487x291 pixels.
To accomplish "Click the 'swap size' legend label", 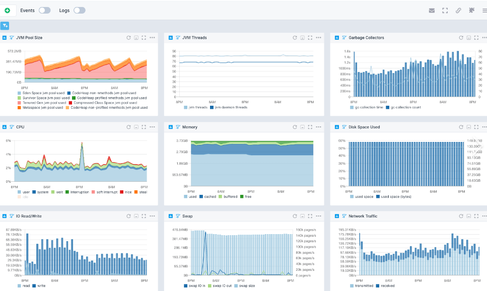I will click(246, 286).
